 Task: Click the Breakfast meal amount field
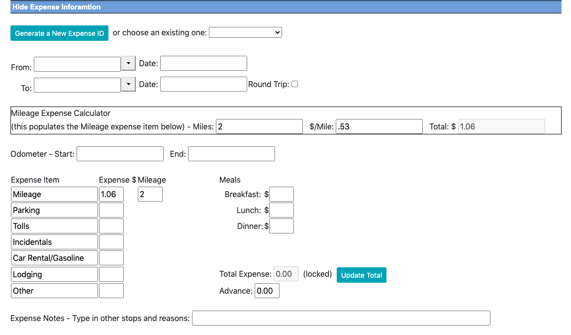[x=282, y=194]
